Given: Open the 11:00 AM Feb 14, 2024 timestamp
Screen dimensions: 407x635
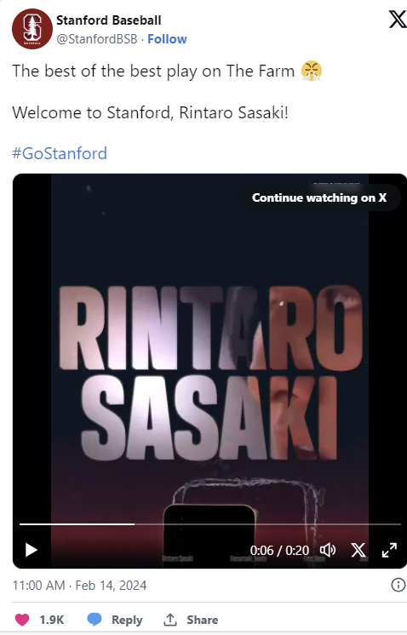Looking at the screenshot, I should pos(79,585).
